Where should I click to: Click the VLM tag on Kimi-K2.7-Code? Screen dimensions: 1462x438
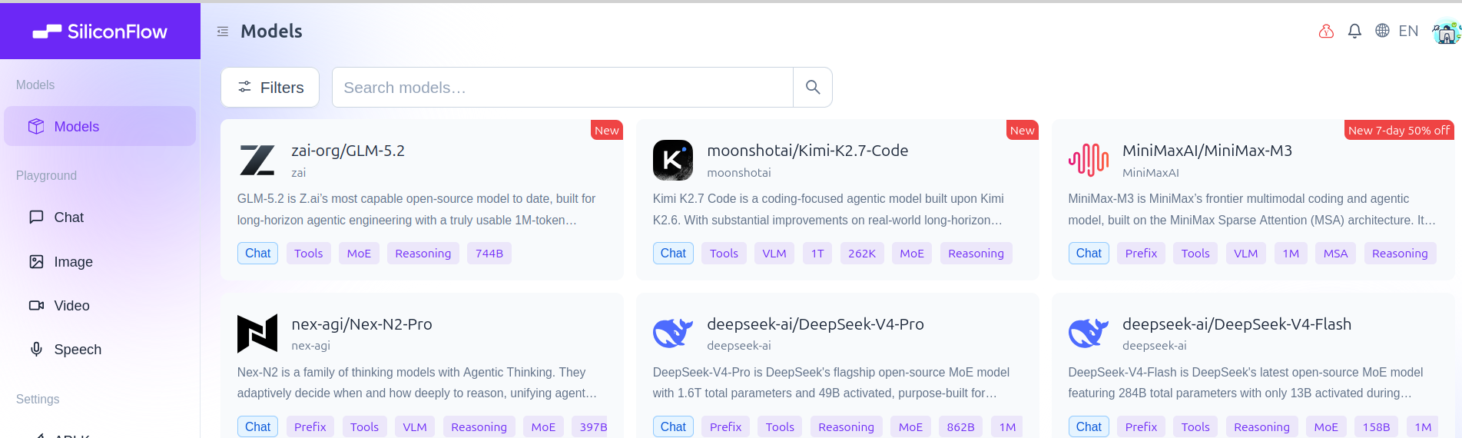774,254
